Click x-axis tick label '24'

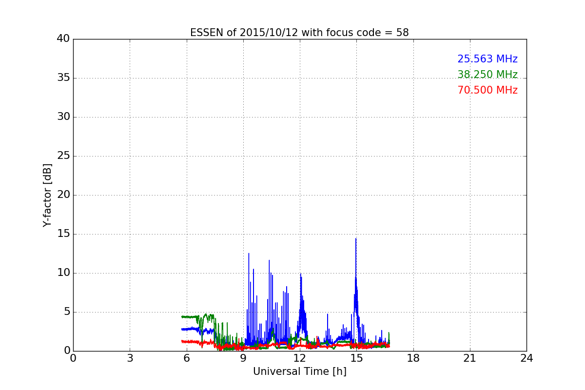tap(526, 358)
